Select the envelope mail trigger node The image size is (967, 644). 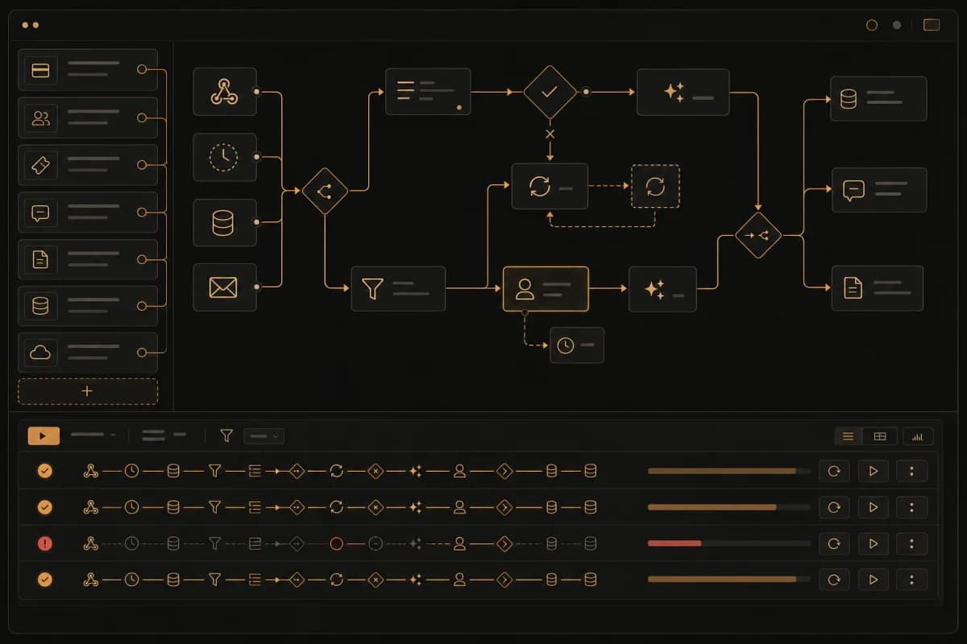(225, 287)
